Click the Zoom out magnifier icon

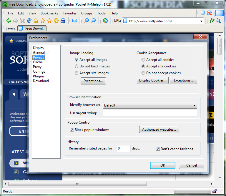click(94, 21)
